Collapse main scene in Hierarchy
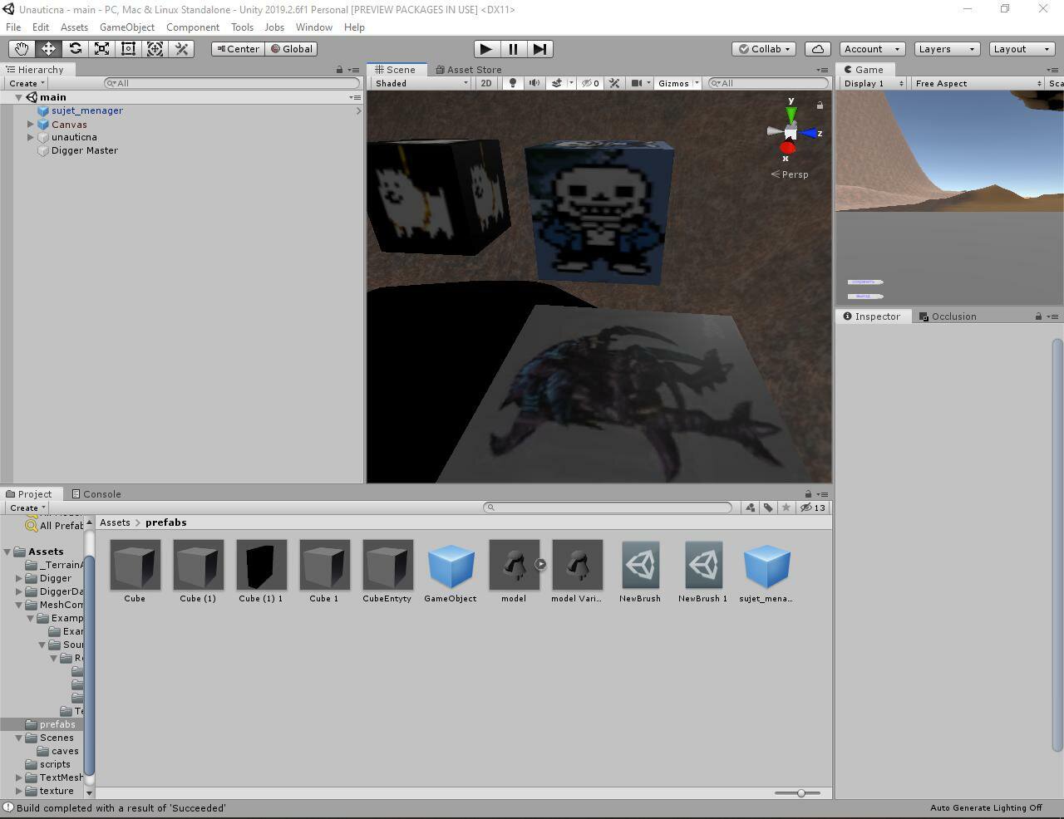The image size is (1064, 819). coord(18,97)
